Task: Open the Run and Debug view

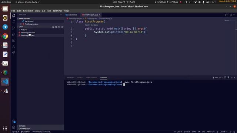Action: click(13, 34)
